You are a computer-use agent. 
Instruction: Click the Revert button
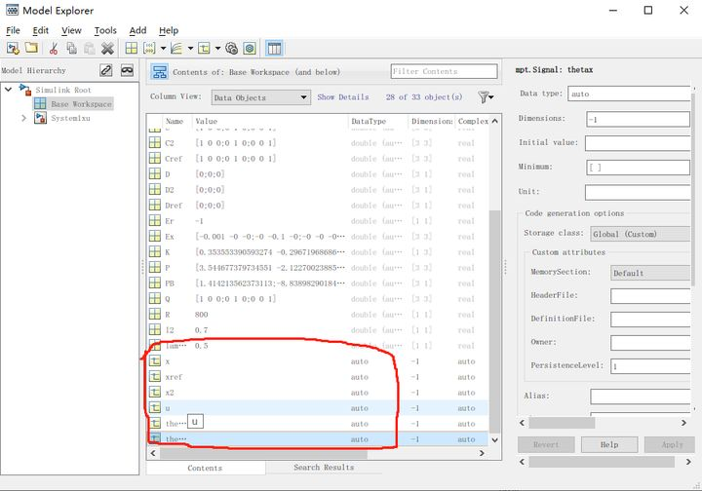click(x=546, y=444)
